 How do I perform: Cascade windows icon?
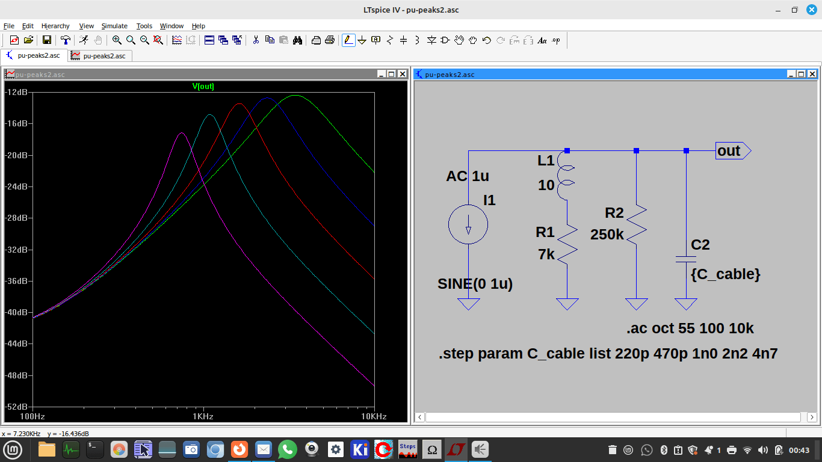click(223, 40)
